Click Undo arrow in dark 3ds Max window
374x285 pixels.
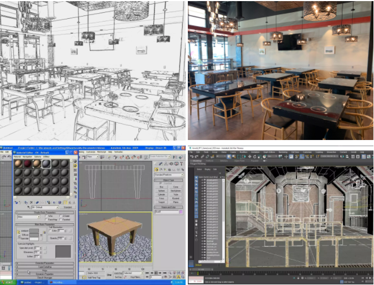[192, 157]
